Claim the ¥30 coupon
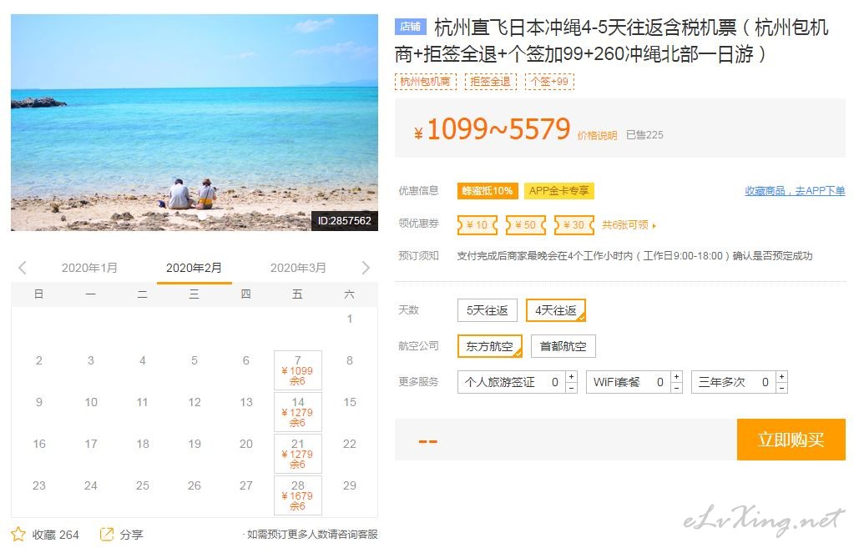Image resolution: width=854 pixels, height=548 pixels. tap(574, 224)
